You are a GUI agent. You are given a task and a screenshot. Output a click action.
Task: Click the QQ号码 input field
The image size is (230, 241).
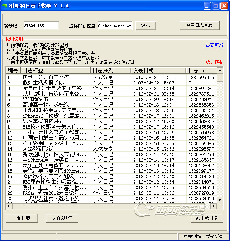point(41,26)
